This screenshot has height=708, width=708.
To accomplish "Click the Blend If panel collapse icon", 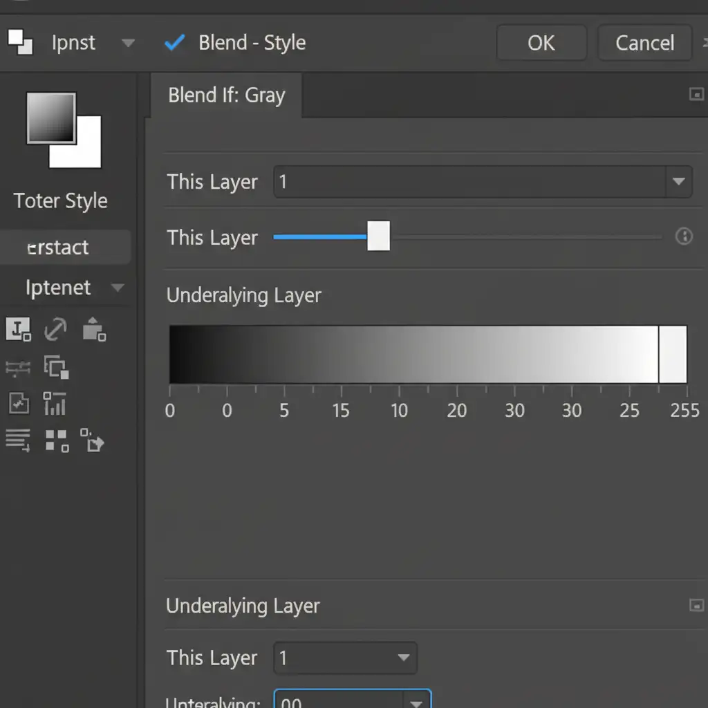I will (696, 95).
